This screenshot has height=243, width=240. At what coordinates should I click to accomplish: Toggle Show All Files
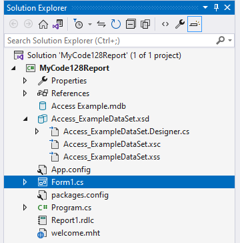(145, 24)
